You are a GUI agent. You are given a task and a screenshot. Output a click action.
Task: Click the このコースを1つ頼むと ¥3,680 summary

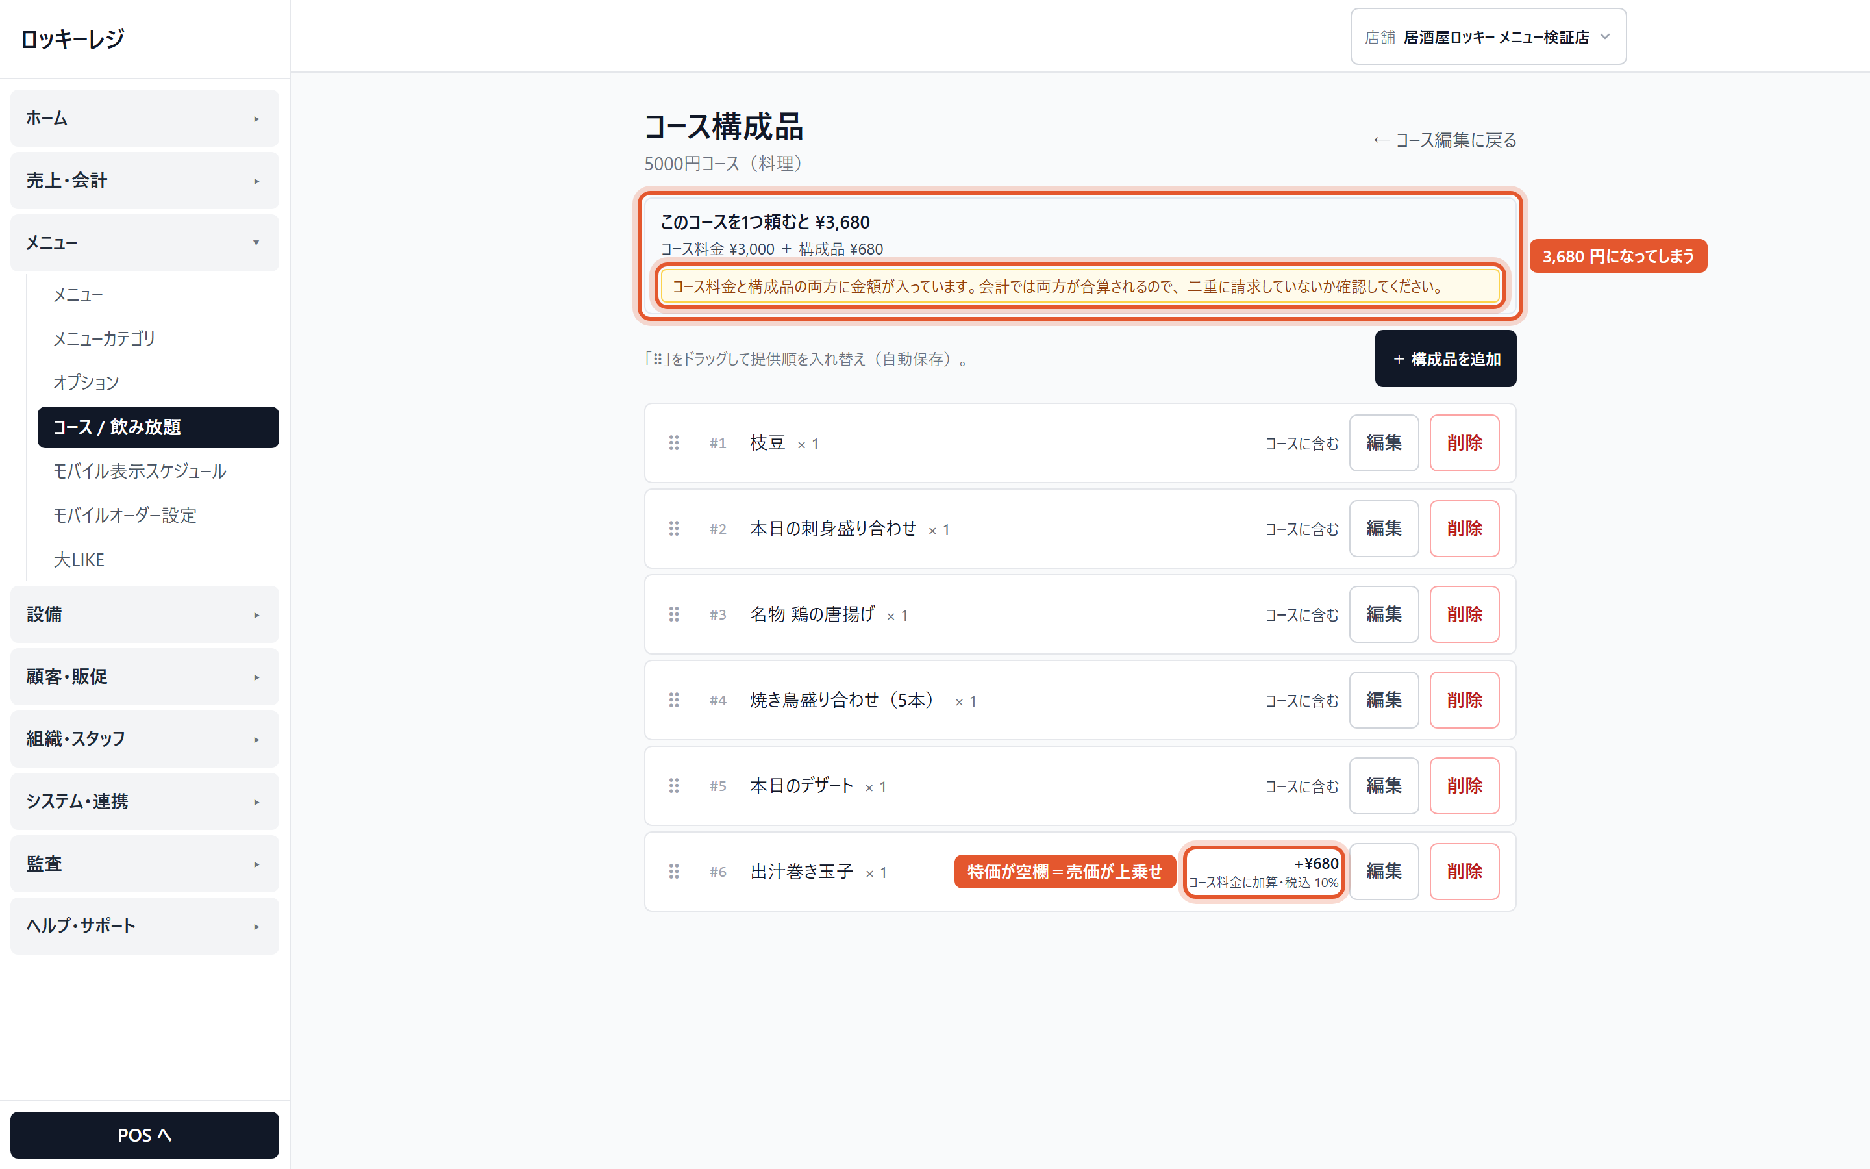pos(765,223)
